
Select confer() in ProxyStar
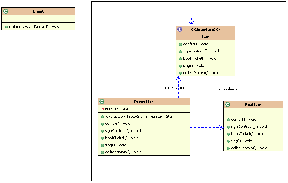coord(118,124)
